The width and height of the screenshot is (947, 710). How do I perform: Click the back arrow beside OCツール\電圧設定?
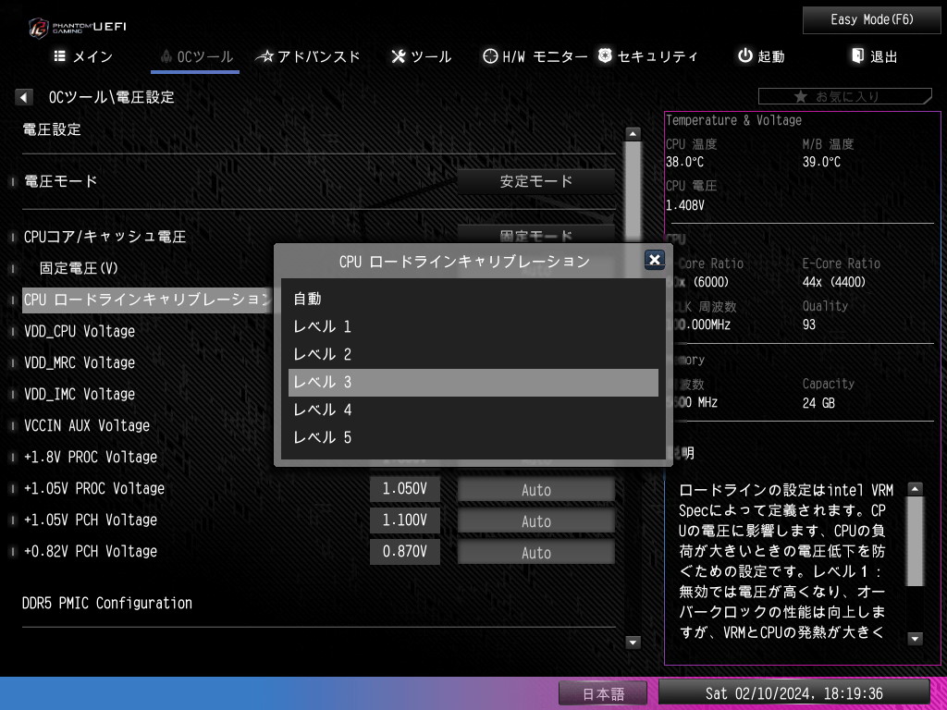23,96
